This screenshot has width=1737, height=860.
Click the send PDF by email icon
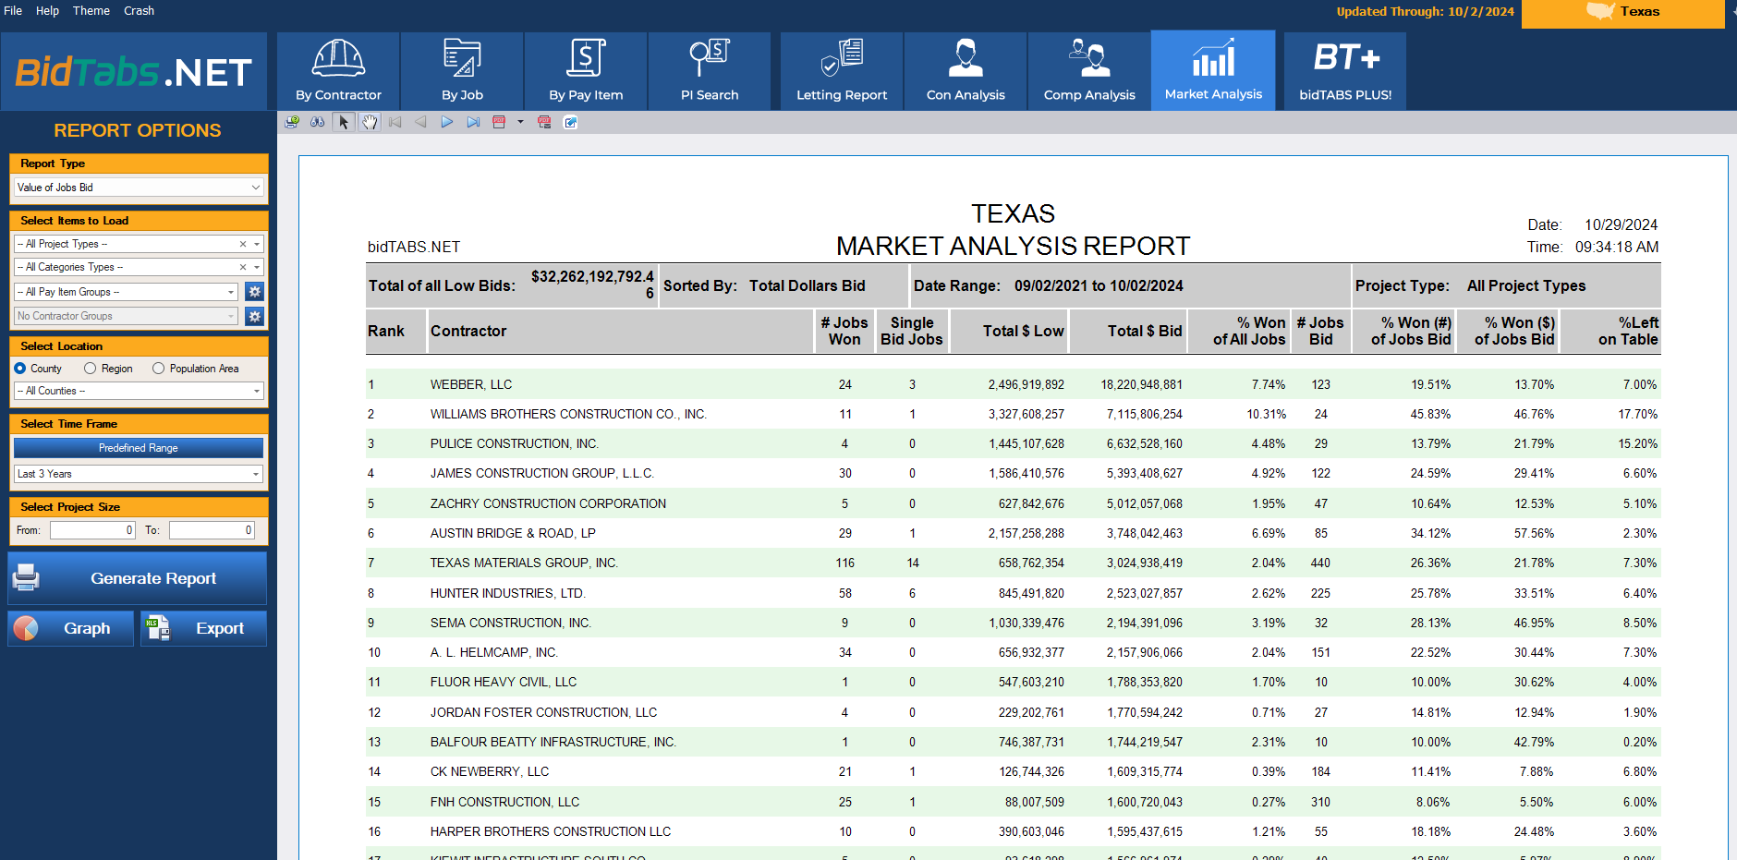point(544,122)
